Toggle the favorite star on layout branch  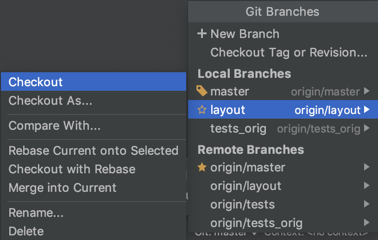202,110
